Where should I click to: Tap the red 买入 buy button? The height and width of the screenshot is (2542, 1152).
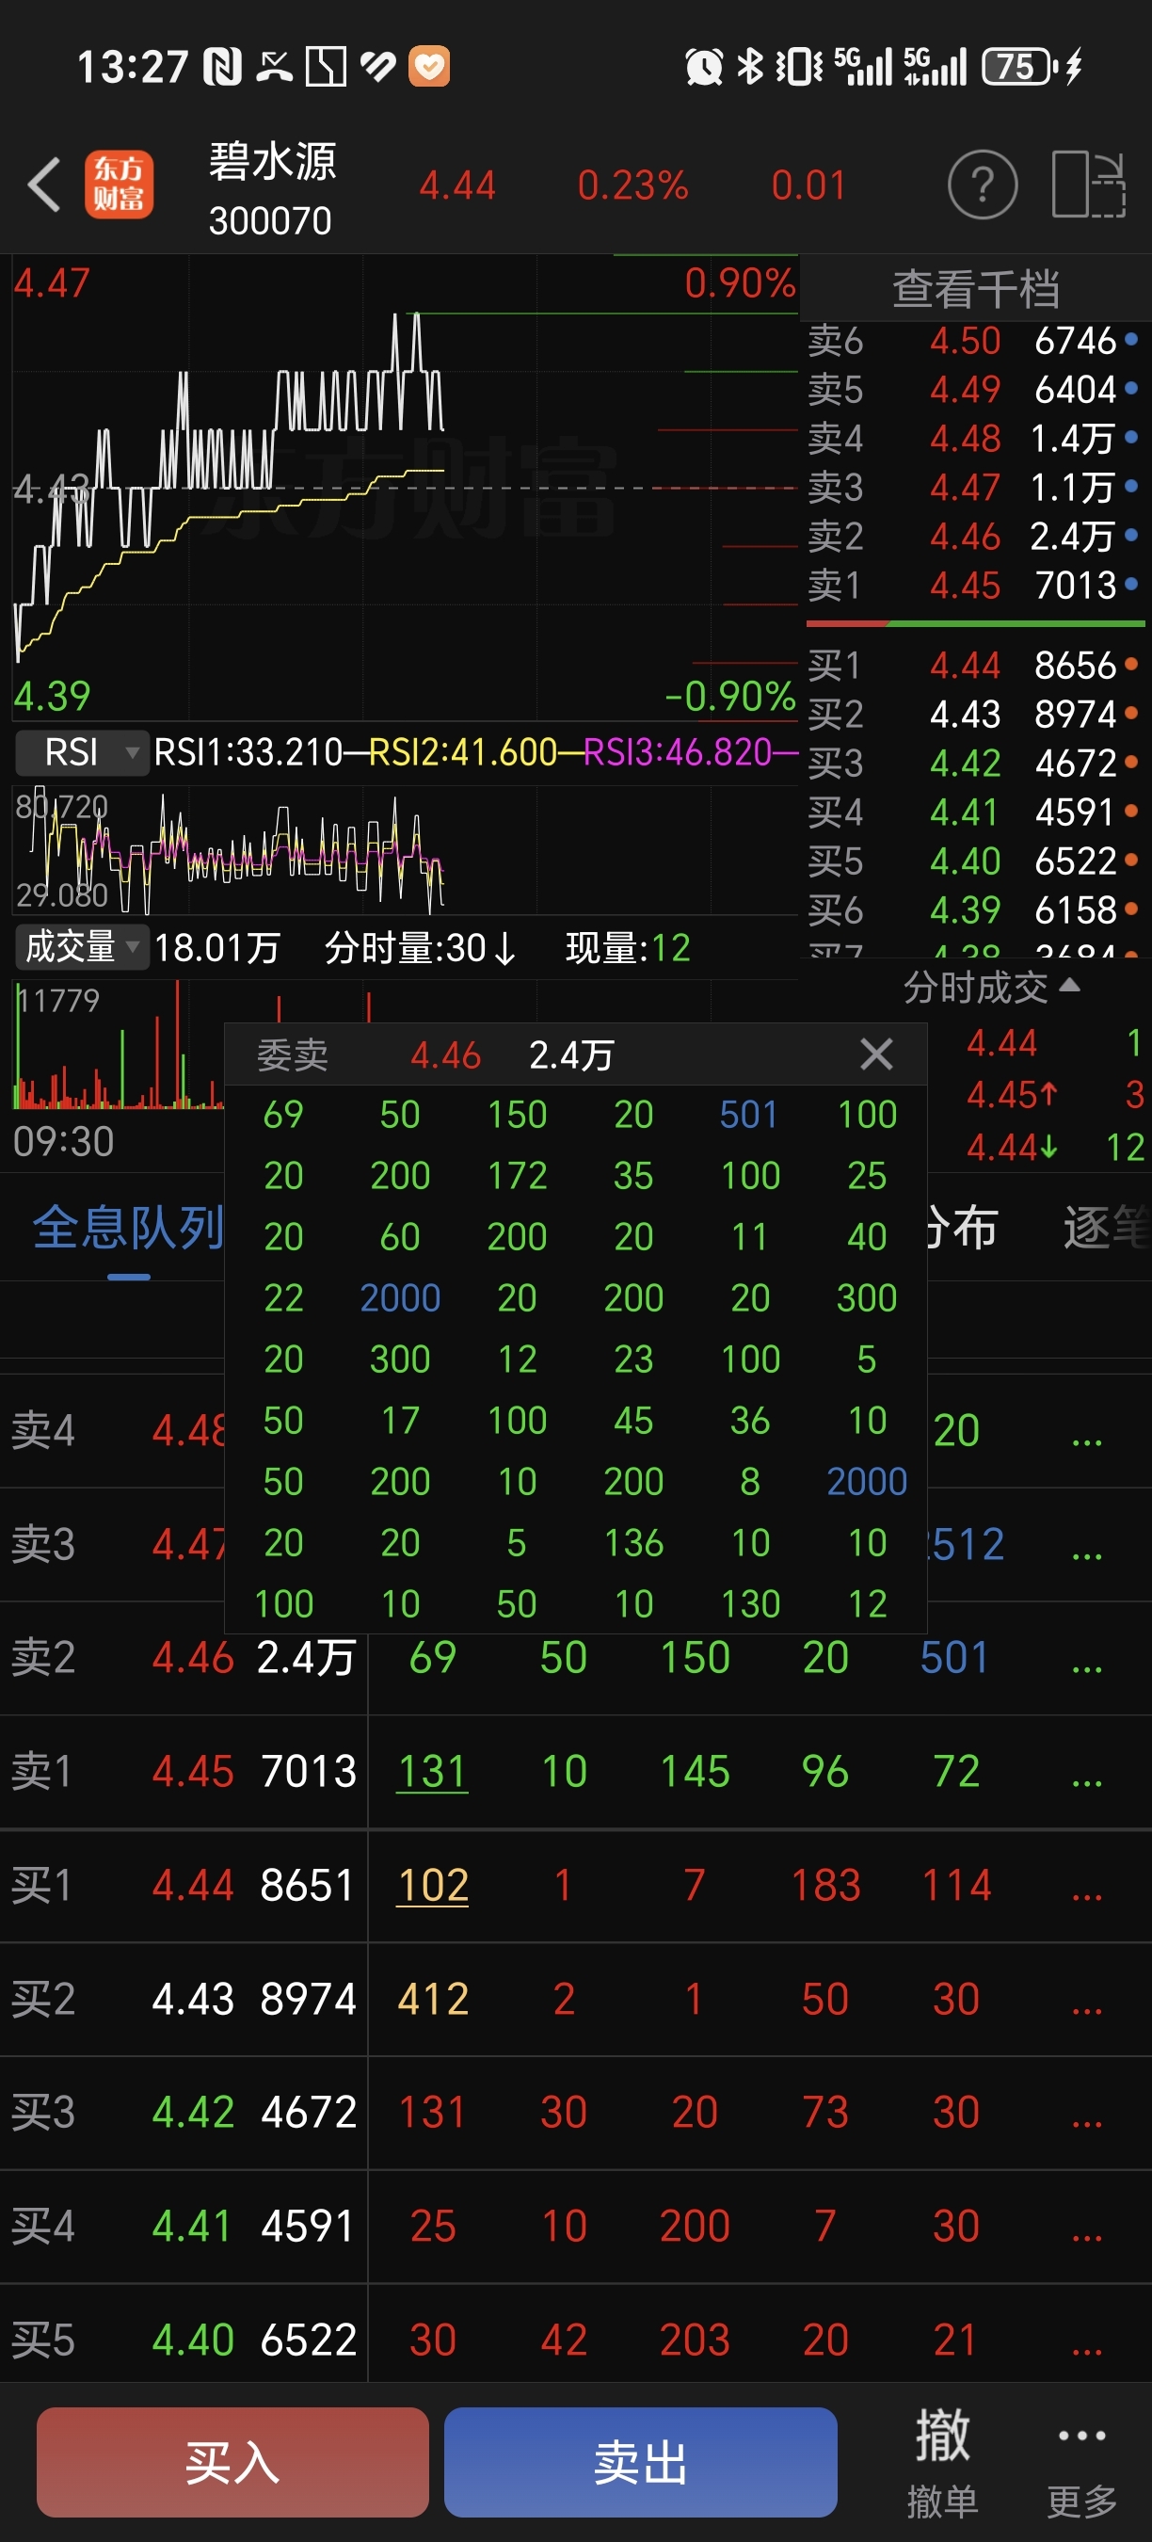[x=232, y=2462]
